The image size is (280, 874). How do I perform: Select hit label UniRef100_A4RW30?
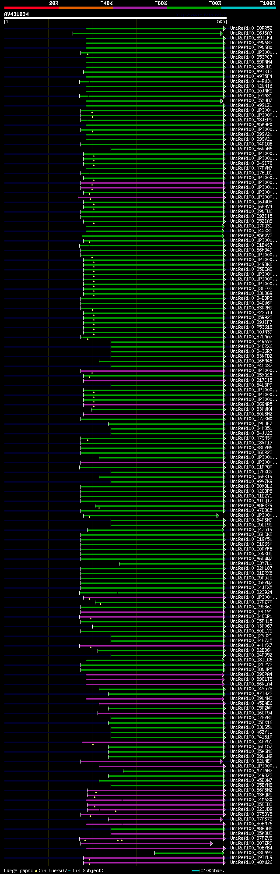[251, 82]
